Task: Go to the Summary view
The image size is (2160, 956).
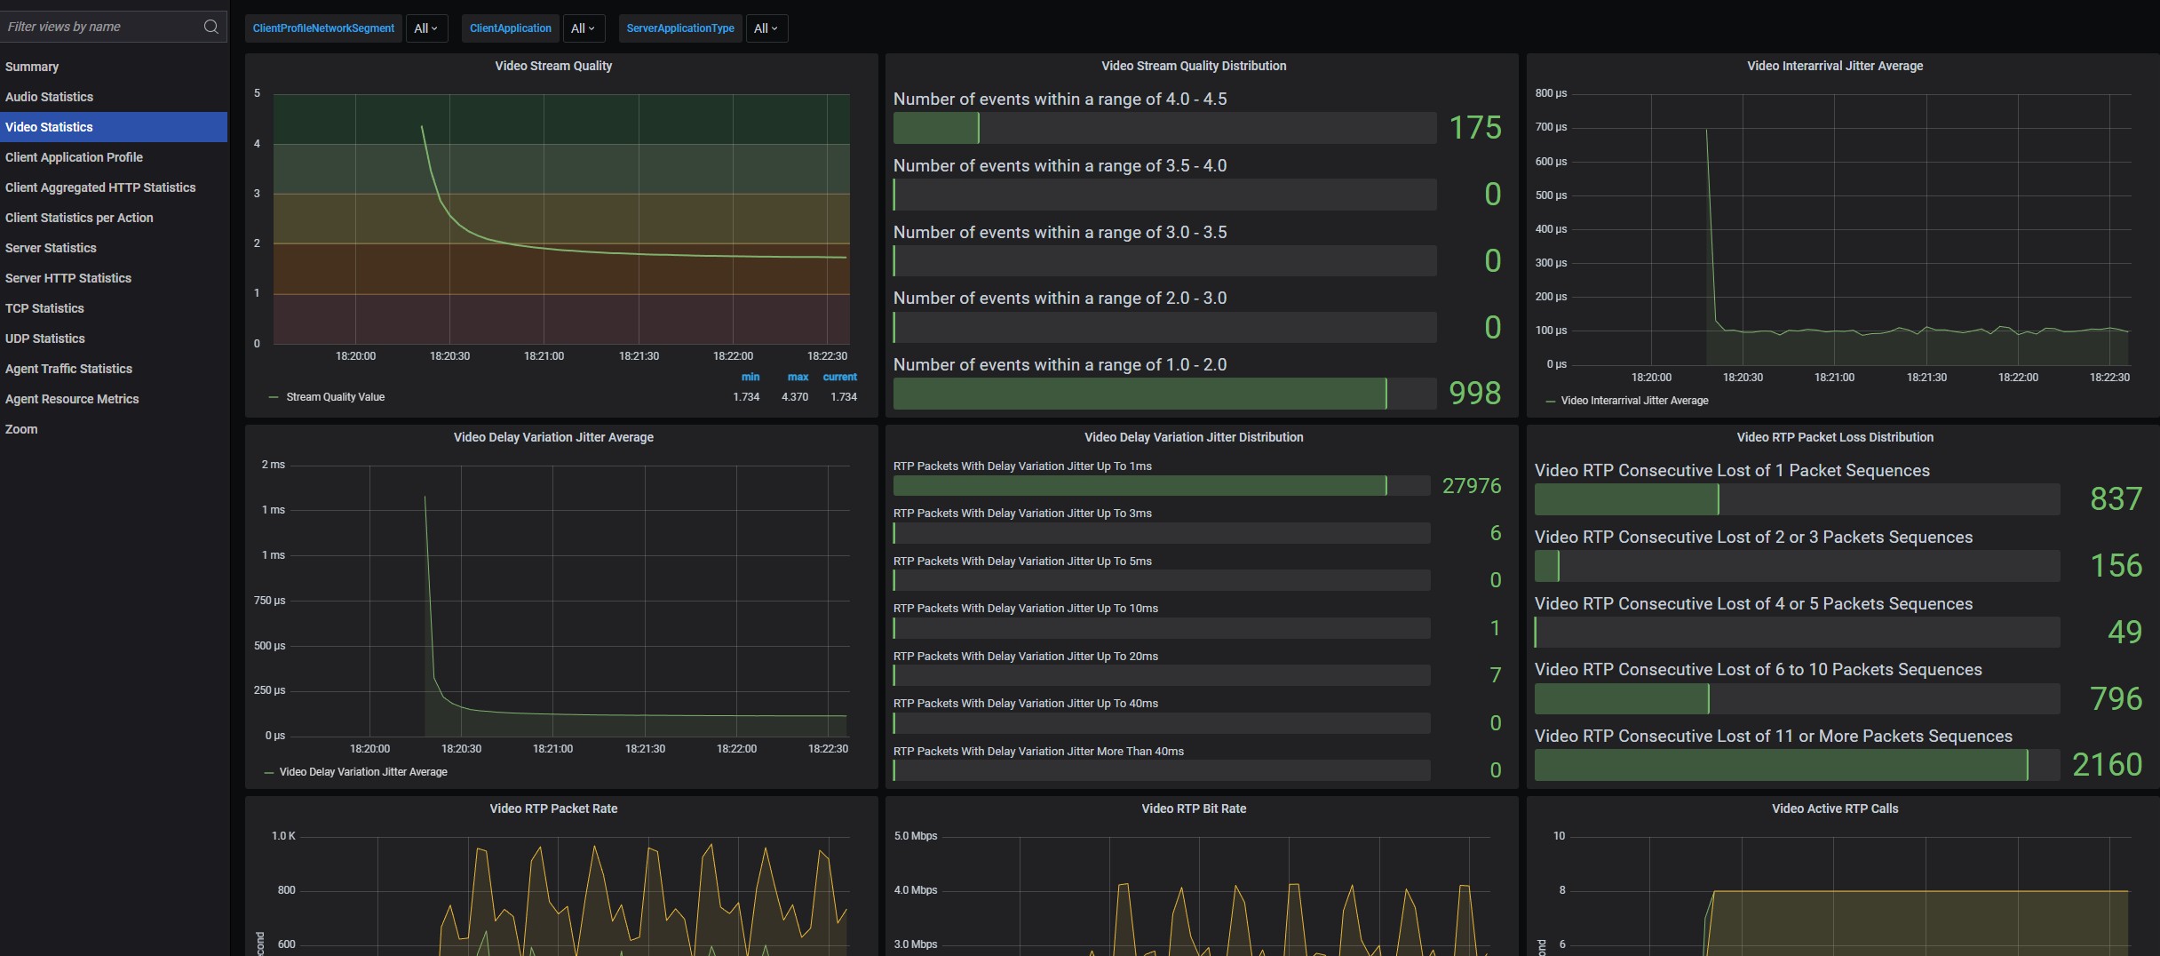Action: pyautogui.click(x=32, y=67)
